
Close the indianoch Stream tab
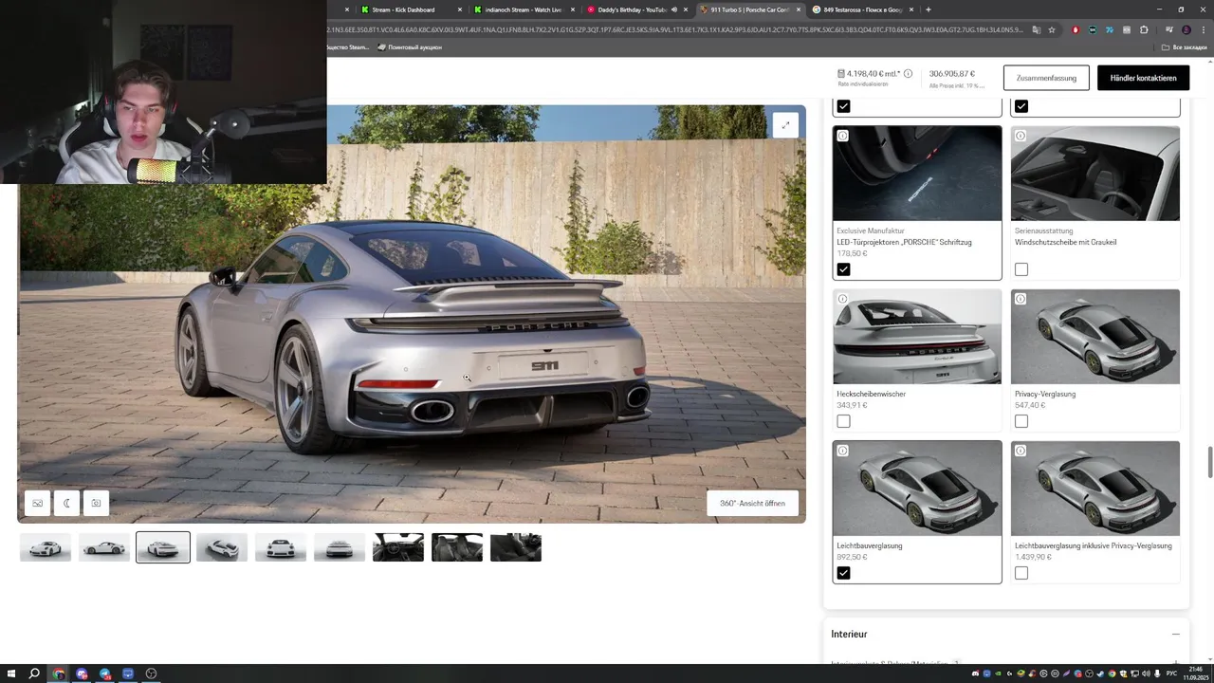(573, 9)
